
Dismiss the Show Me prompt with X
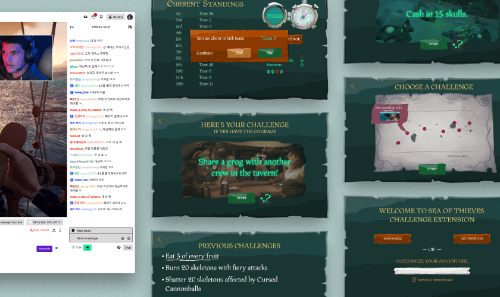(57, 248)
